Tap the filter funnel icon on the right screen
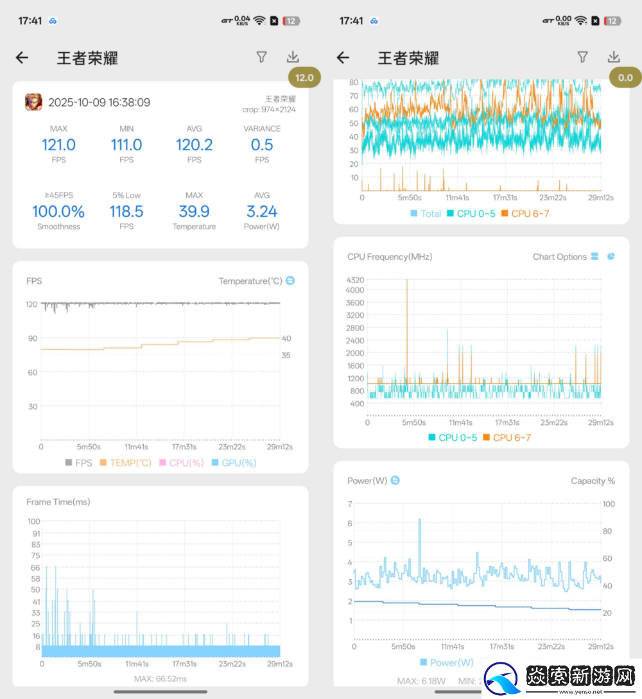This screenshot has height=699, width=642. 582,57
